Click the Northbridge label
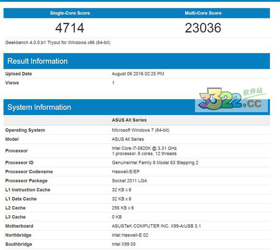Viewport: 280px width, 250px height. coord(18,235)
